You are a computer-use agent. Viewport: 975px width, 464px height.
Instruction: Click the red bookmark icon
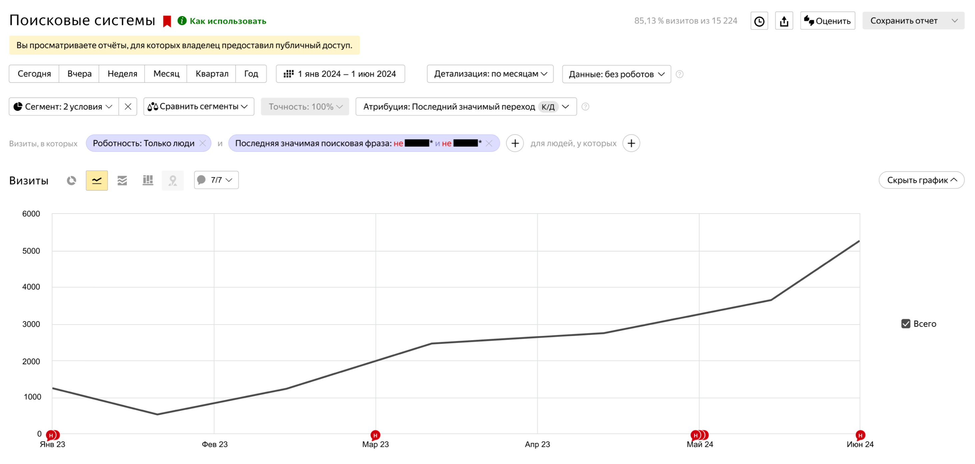click(167, 21)
